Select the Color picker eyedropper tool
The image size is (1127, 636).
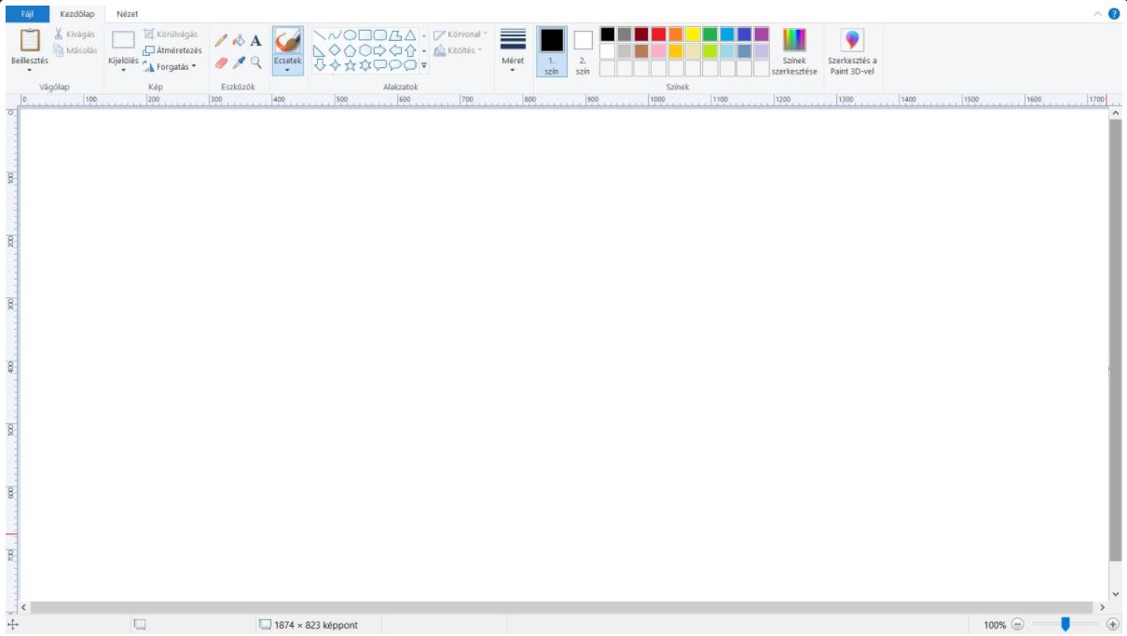coord(239,62)
